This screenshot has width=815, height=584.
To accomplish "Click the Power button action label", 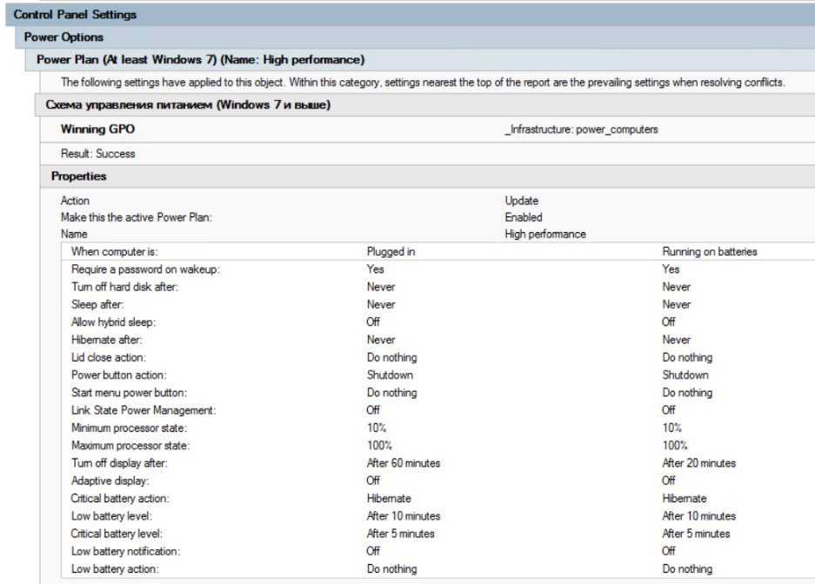I will point(119,375).
